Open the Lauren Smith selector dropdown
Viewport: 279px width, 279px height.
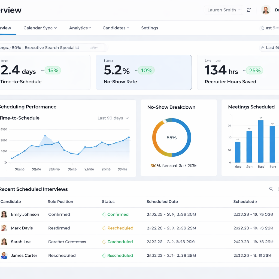pos(223,10)
